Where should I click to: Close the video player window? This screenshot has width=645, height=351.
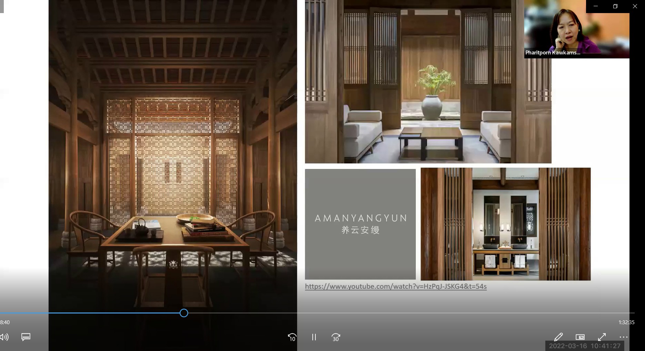635,6
